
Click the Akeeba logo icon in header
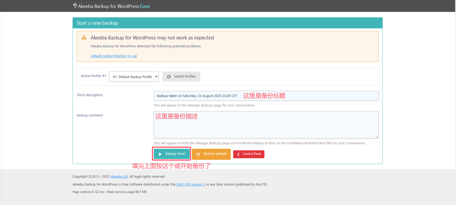point(75,6)
